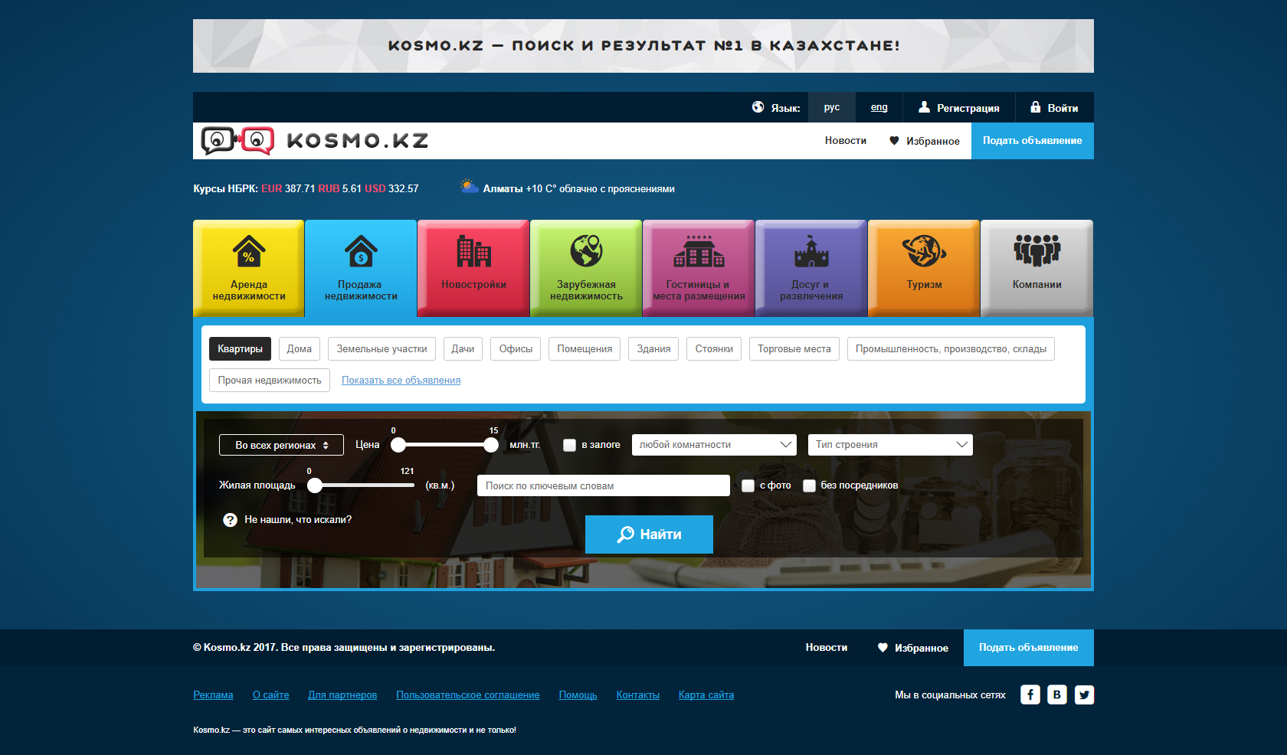Switch language to eng
Image resolution: width=1287 pixels, height=755 pixels.
pos(879,107)
